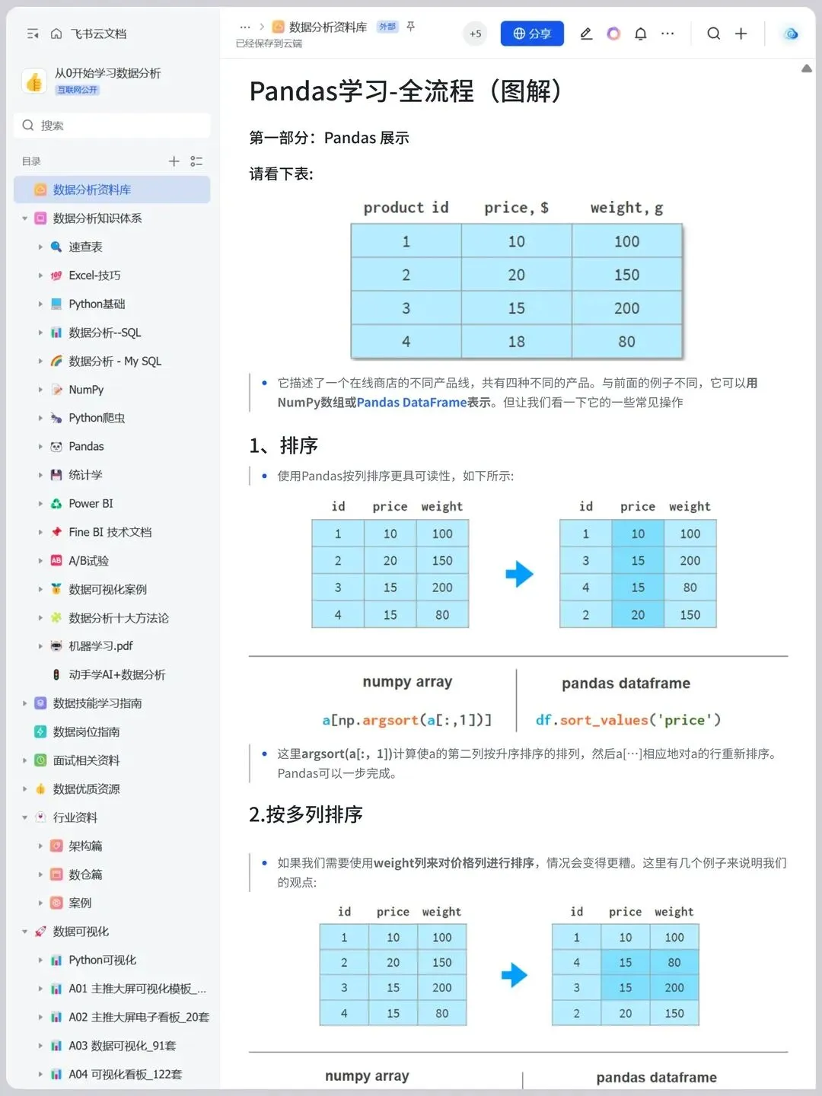Image resolution: width=822 pixels, height=1096 pixels.
Task: Open 数据岗位指南 page
Action: click(86, 732)
